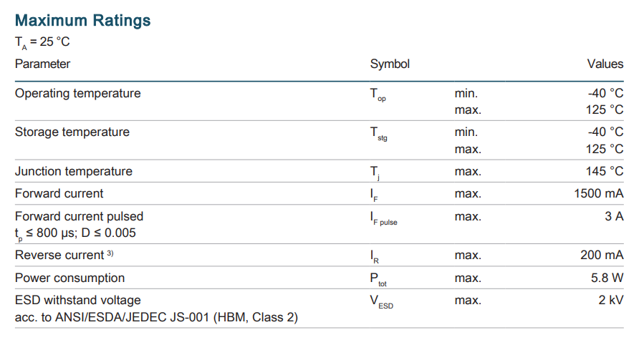Select the Storage temperature parameter text

pyautogui.click(x=72, y=132)
